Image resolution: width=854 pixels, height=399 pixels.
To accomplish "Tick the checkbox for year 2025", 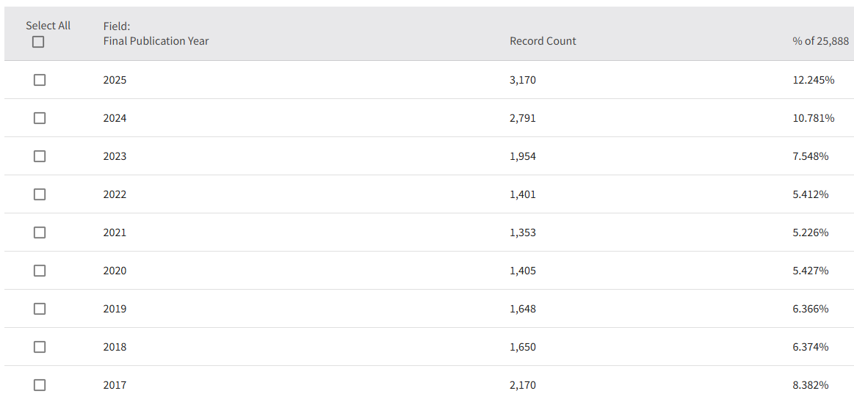I will (40, 80).
